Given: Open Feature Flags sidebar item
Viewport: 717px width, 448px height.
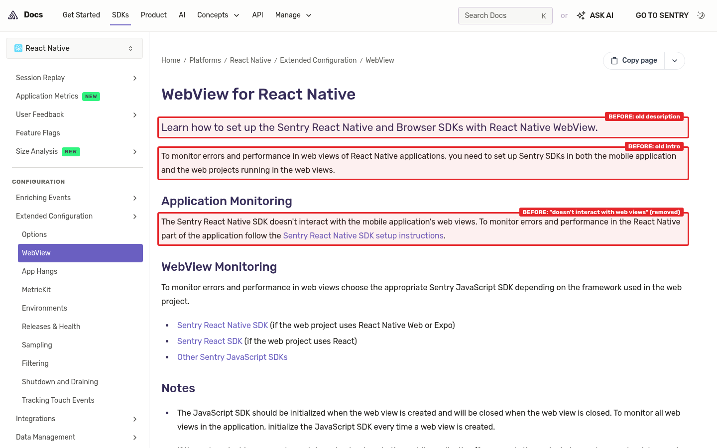Looking at the screenshot, I should click(x=38, y=133).
